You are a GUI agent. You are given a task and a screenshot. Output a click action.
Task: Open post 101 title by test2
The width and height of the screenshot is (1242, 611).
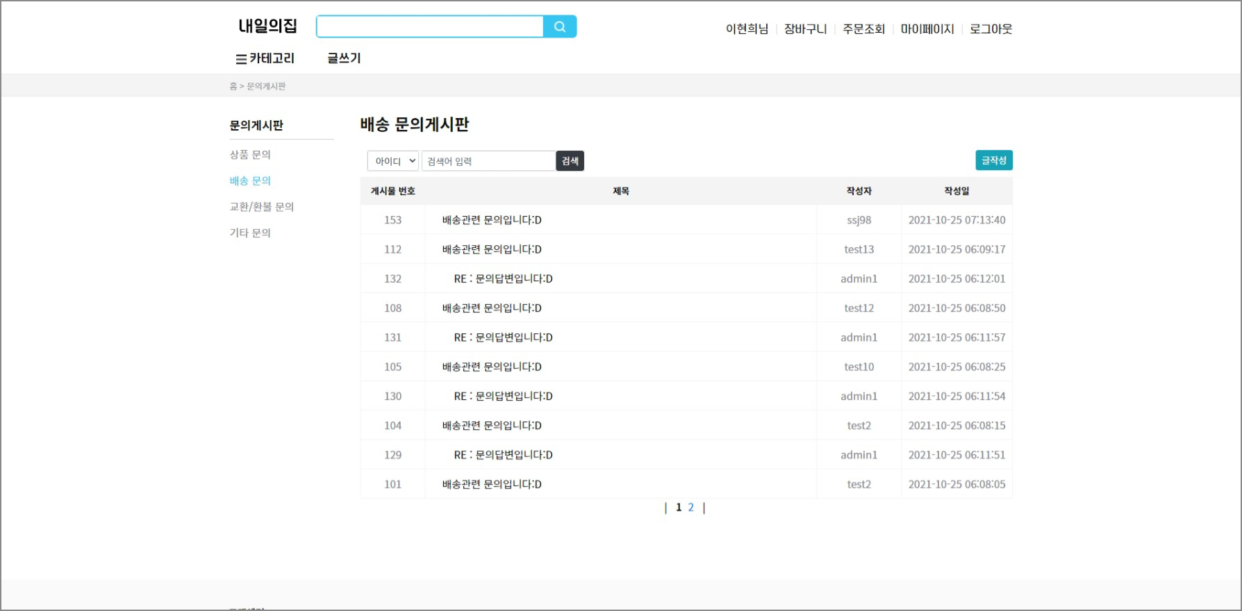point(492,484)
